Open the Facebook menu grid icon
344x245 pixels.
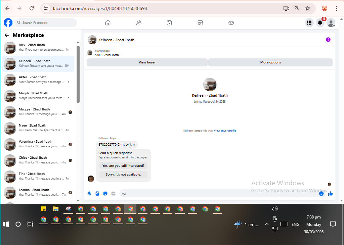click(x=309, y=22)
